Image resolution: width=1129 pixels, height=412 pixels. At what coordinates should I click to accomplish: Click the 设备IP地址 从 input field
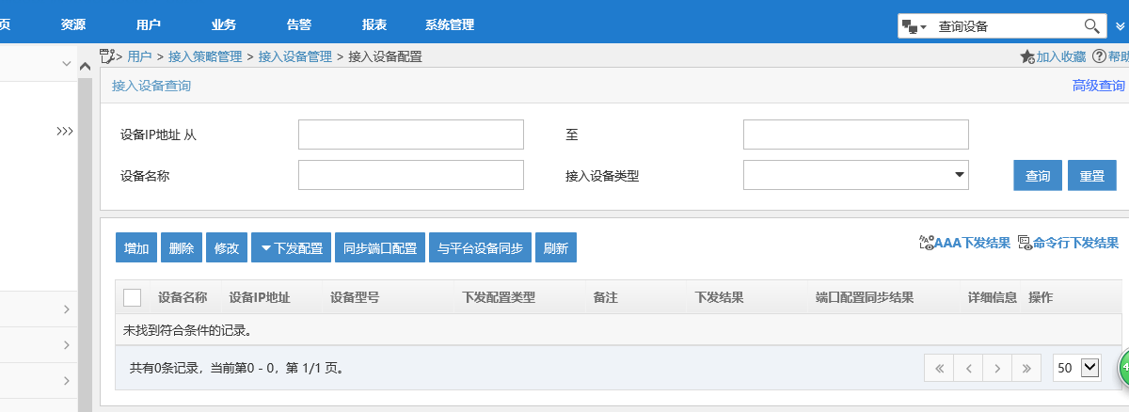[x=411, y=135]
